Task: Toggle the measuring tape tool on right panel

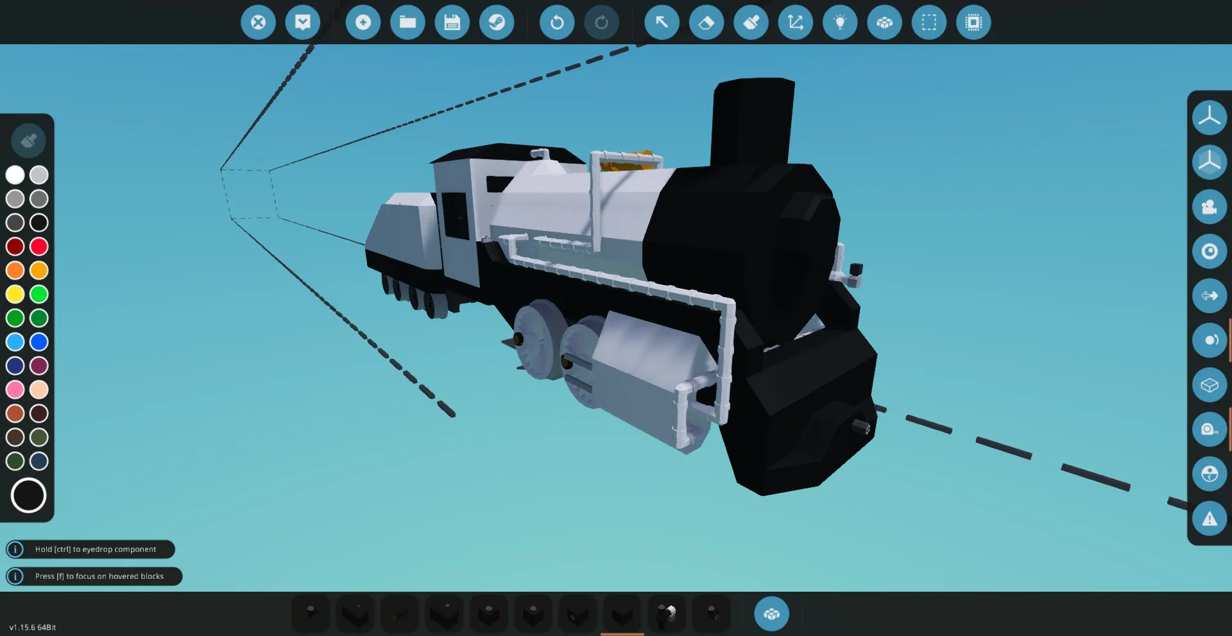Action: click(1210, 429)
